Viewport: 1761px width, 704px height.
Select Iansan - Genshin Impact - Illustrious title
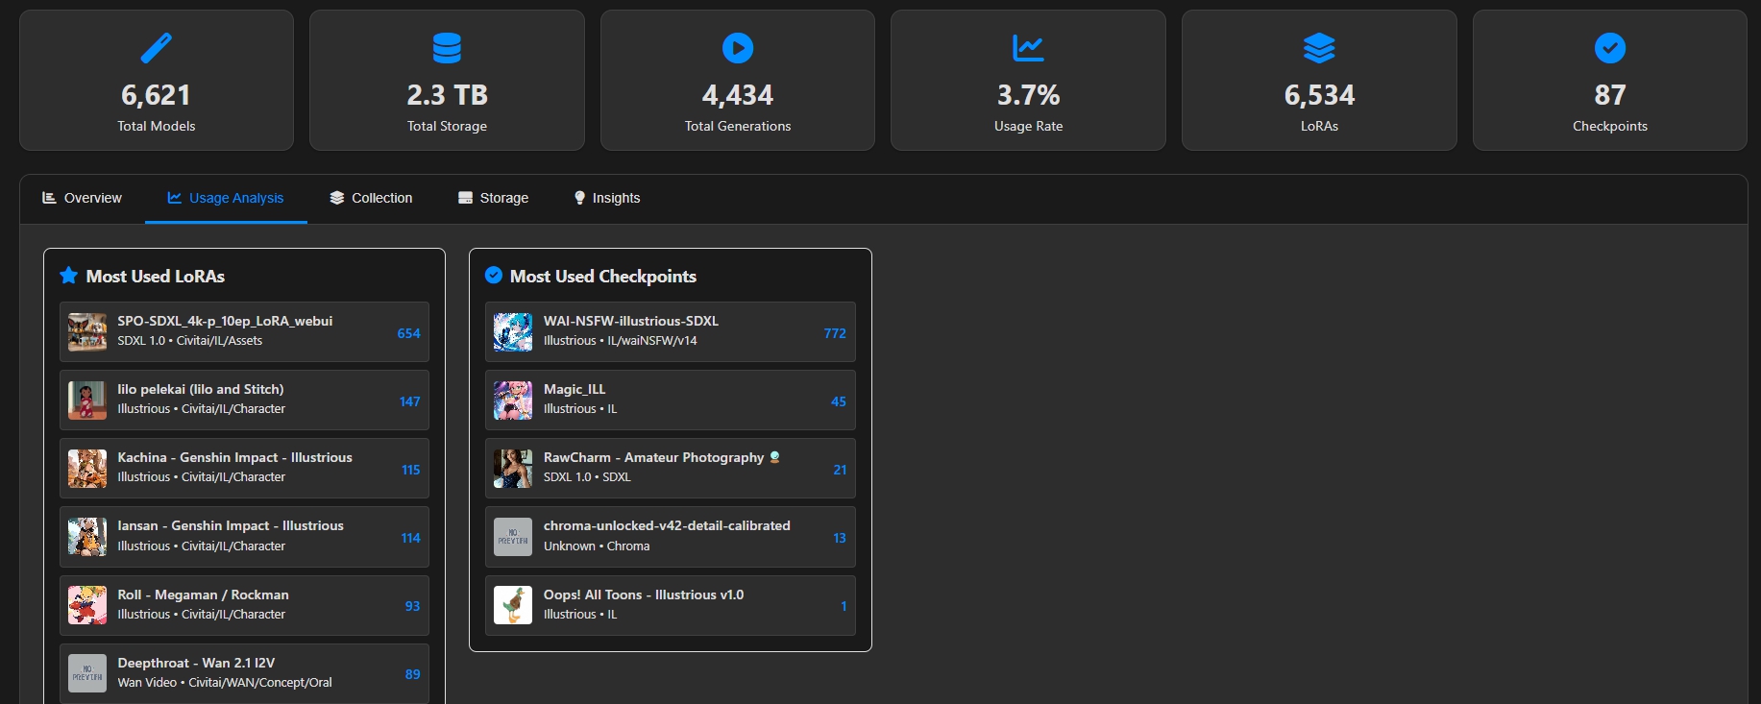[x=231, y=525]
